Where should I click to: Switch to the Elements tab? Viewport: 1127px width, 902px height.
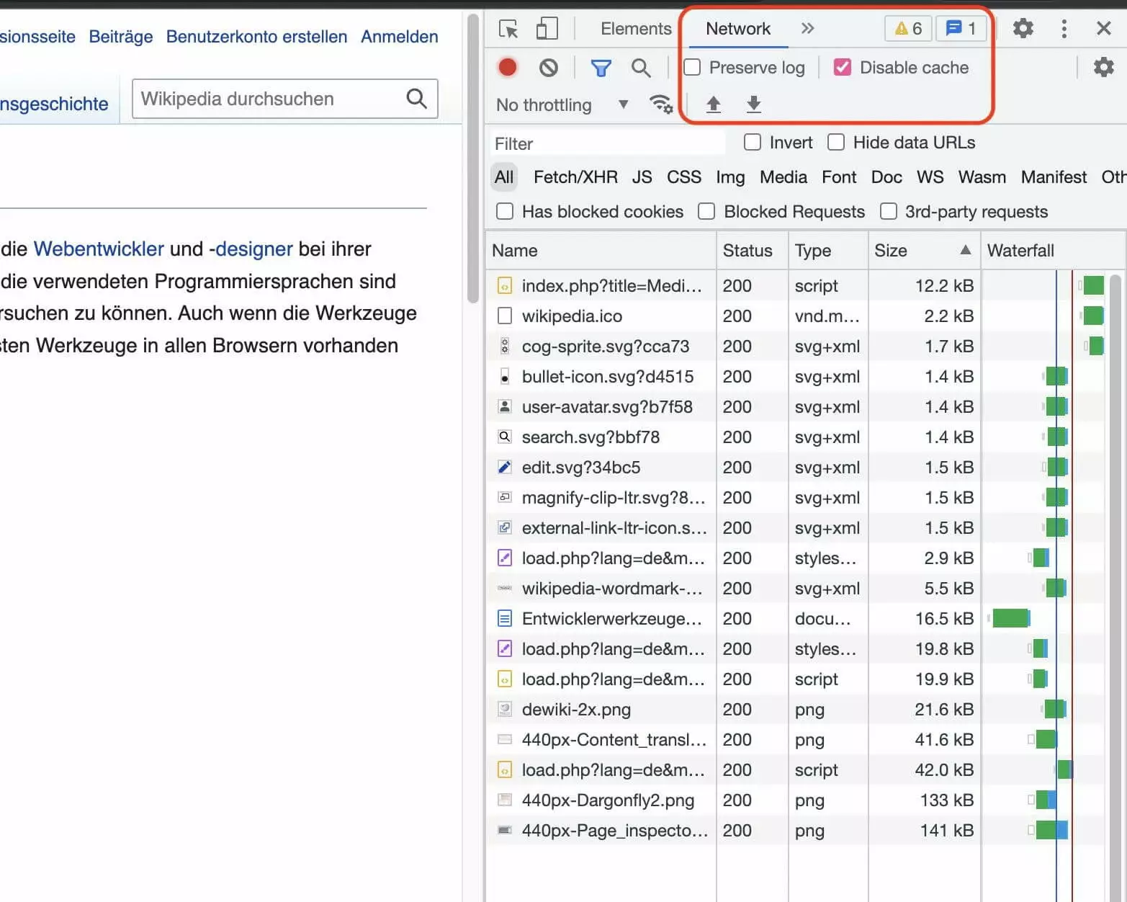pos(636,29)
